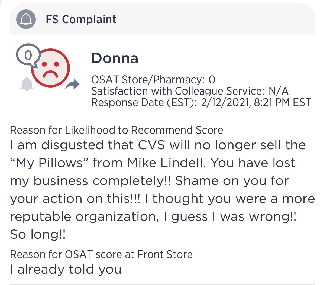Image resolution: width=320 pixels, height=285 pixels.
Task: Click the Satisfaction with Colleague Service label
Action: click(177, 91)
